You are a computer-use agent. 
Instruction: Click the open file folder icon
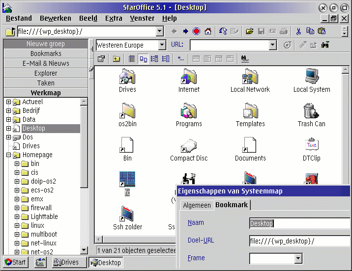249,31
